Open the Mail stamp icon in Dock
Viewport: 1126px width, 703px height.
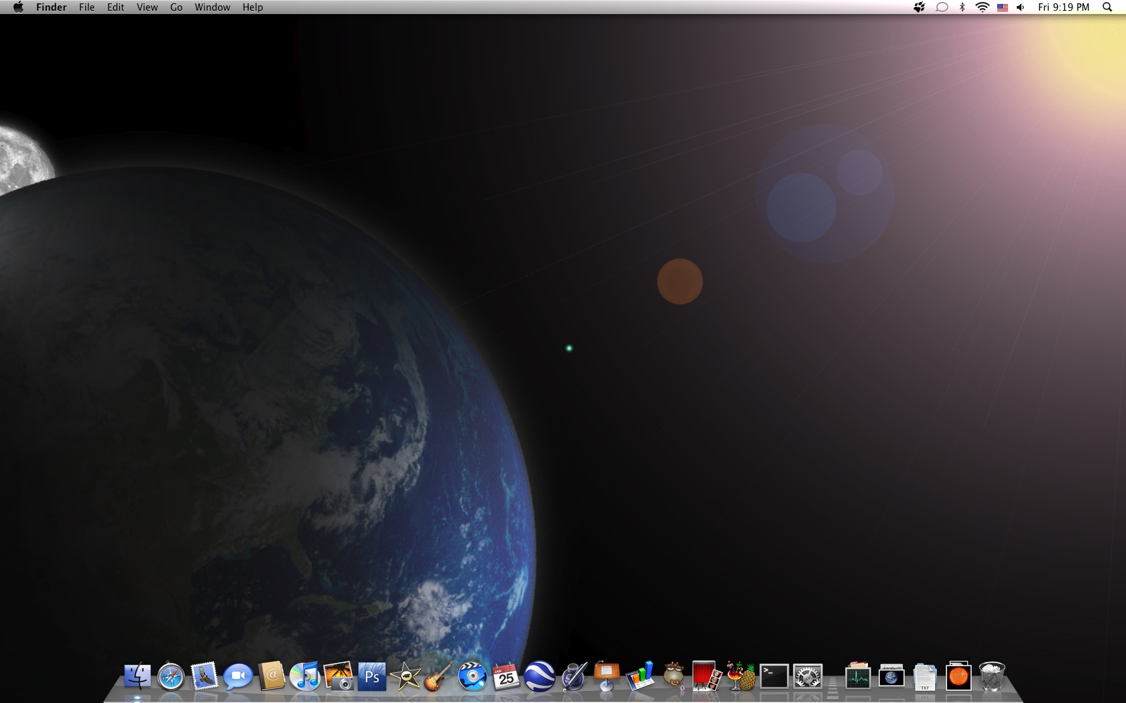click(204, 676)
